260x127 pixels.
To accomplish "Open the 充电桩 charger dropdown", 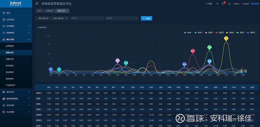I will coord(122,18).
